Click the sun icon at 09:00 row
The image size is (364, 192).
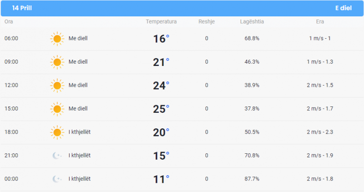[57, 62]
